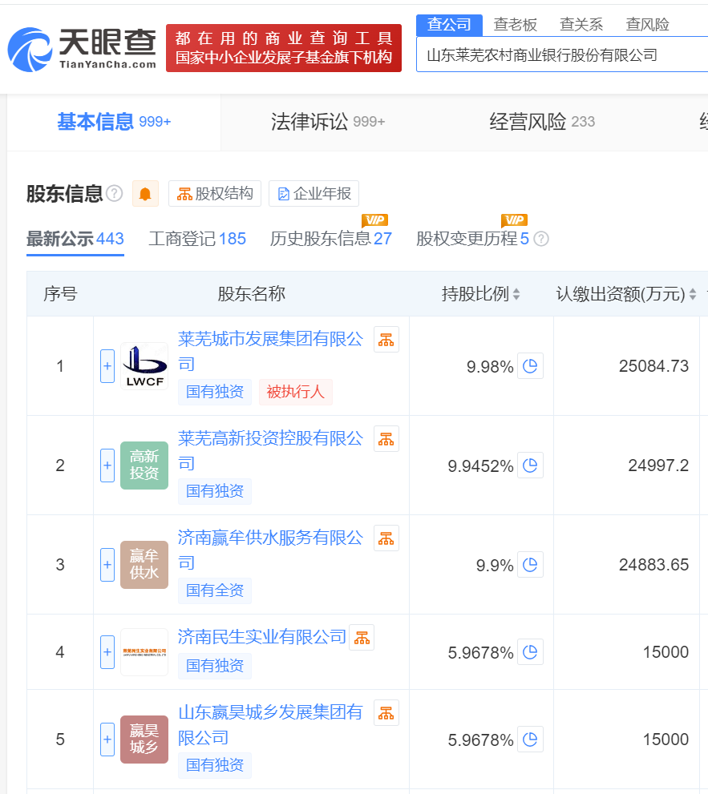Show pie chart for 9.9452% shareholding
The image size is (708, 794).
coord(530,465)
